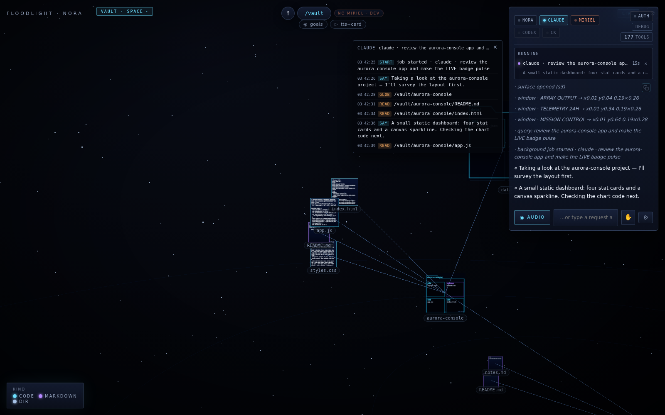Click the goals chip

tap(313, 24)
